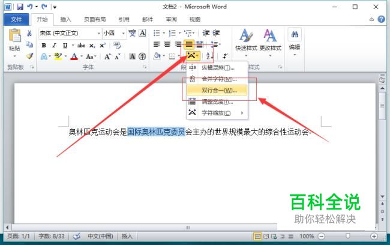
Task: Click the phonetic guide 变 icon
Action: pos(133,33)
